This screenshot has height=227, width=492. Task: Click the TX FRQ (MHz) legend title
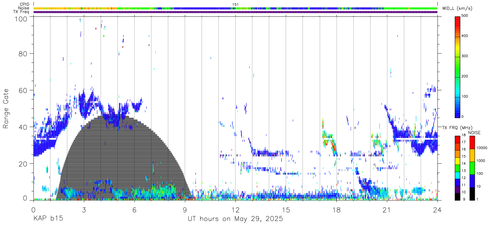pyautogui.click(x=457, y=127)
